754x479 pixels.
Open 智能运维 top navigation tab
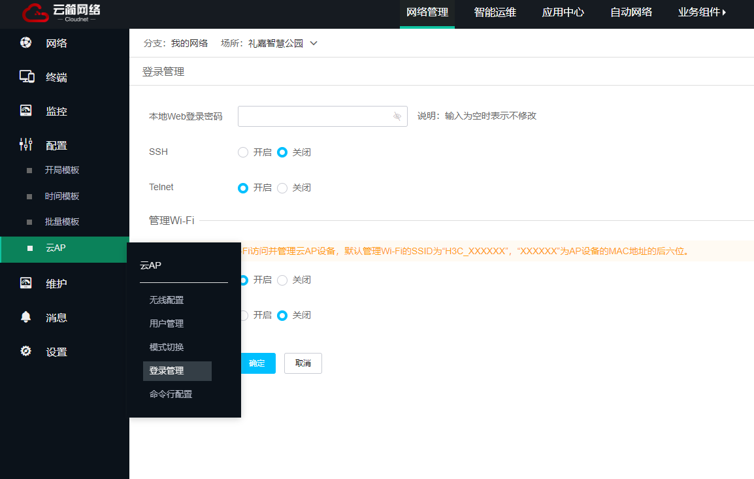click(496, 12)
